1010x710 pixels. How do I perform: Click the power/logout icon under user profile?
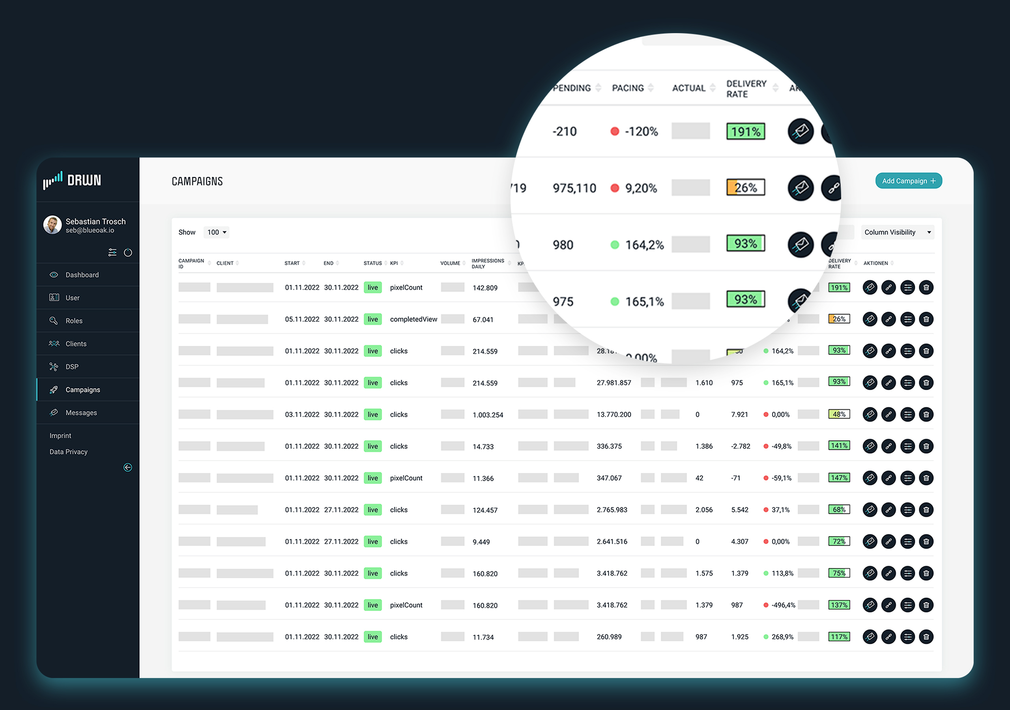click(128, 252)
